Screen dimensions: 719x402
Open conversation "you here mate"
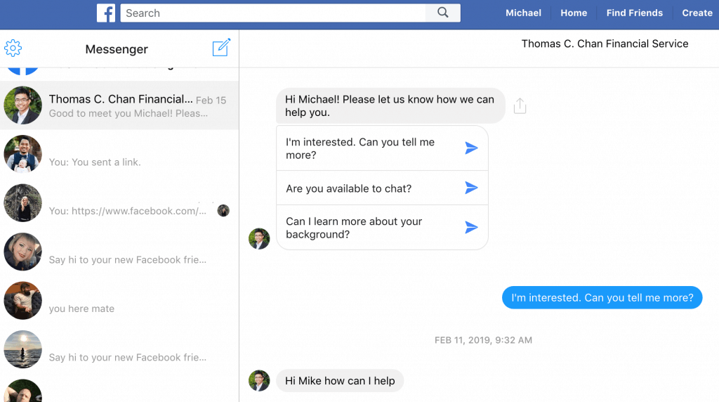(119, 301)
